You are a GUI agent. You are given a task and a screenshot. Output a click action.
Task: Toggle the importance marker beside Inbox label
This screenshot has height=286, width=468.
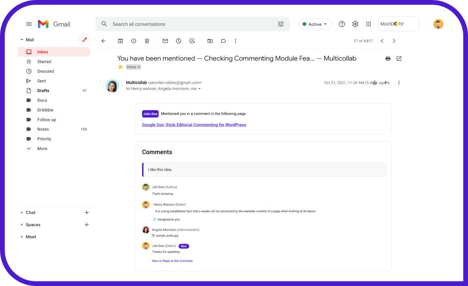120,67
